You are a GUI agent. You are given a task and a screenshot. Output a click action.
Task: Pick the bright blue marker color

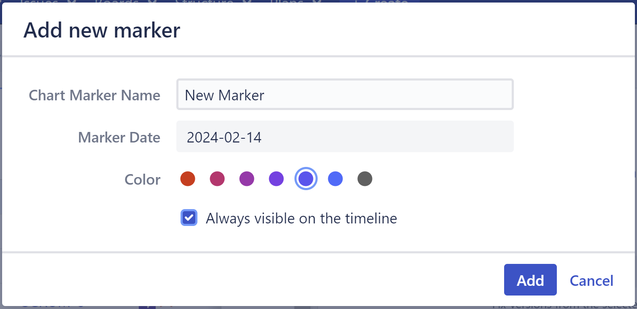(335, 179)
